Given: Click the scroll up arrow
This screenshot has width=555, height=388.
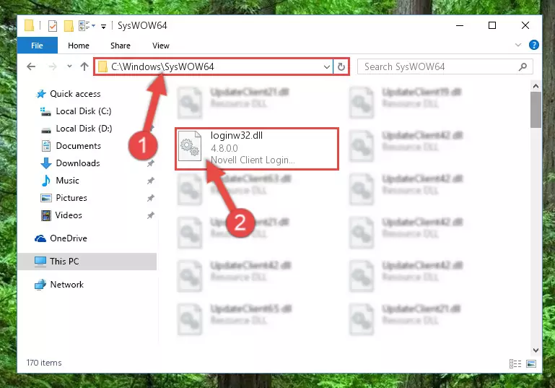Looking at the screenshot, I should 536,86.
